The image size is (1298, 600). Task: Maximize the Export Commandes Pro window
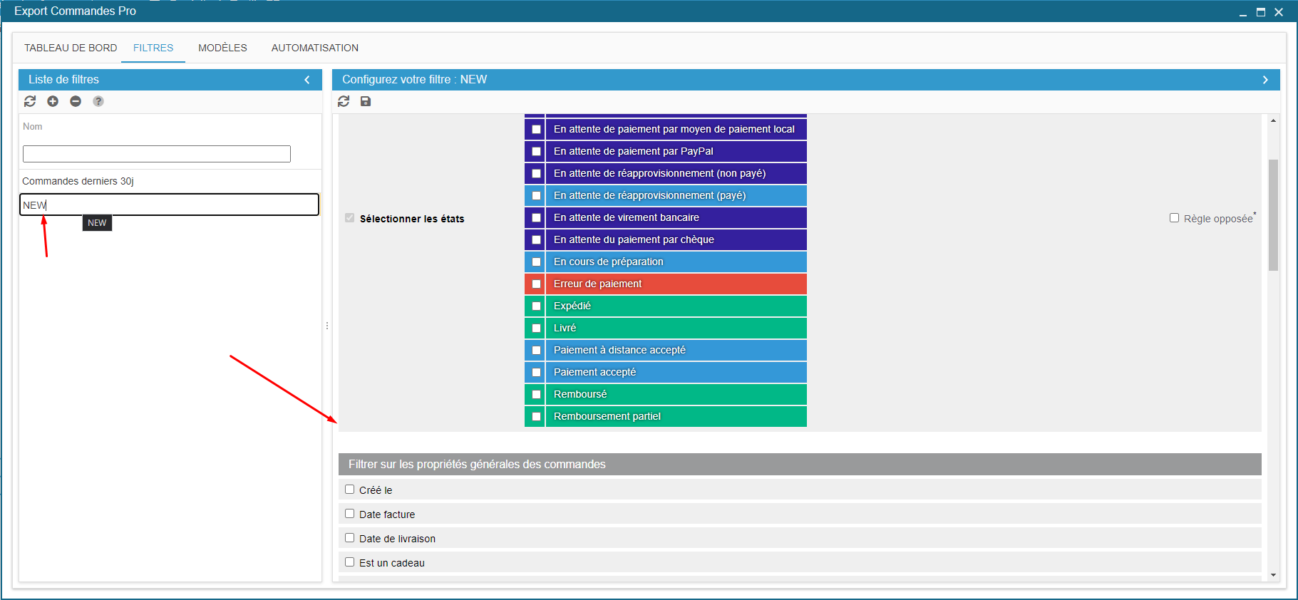pyautogui.click(x=1260, y=12)
